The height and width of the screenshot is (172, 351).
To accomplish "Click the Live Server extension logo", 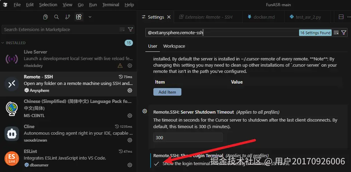I will (12, 59).
